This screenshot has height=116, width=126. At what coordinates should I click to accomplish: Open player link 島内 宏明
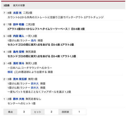tap(19, 52)
